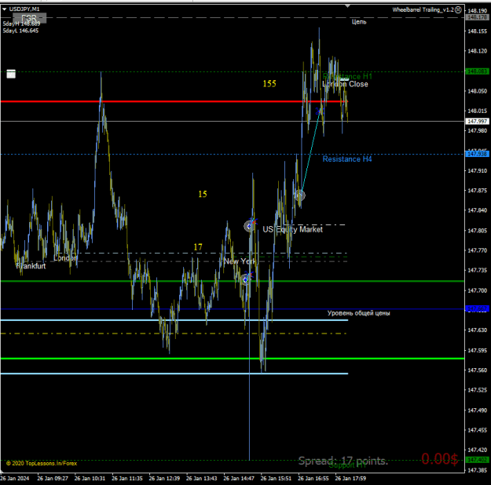Click the 'Resistance H4' label
491x485 pixels.
coord(347,159)
